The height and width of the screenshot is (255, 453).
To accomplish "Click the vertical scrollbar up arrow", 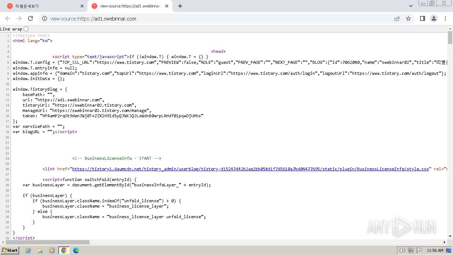I will (450, 28).
